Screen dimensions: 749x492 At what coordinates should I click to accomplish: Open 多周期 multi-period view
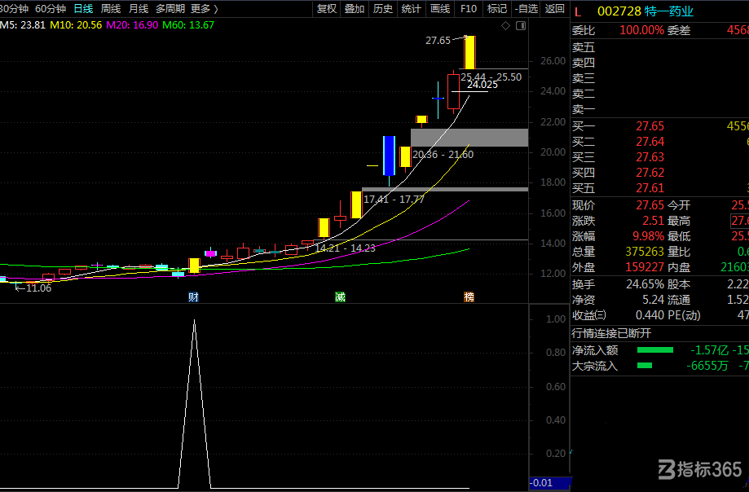pos(170,9)
